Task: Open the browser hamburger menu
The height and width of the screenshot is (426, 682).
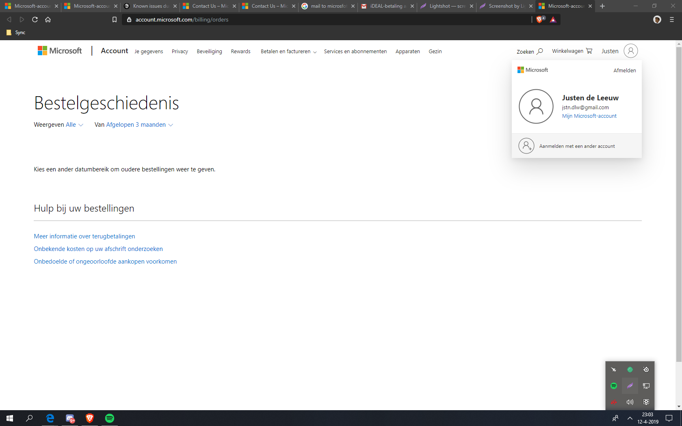Action: (672, 19)
